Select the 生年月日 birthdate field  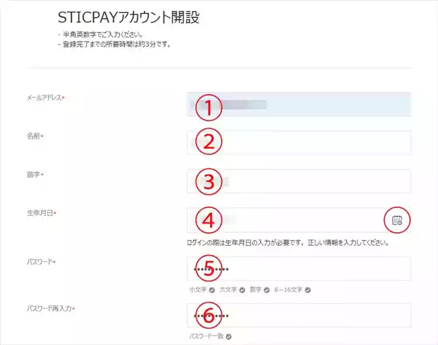click(299, 220)
